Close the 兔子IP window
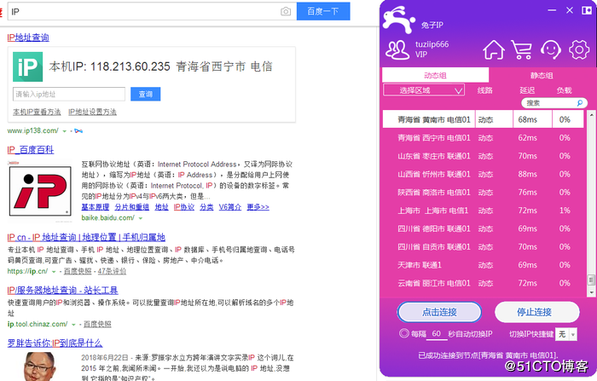The height and width of the screenshot is (381, 597). [570, 10]
